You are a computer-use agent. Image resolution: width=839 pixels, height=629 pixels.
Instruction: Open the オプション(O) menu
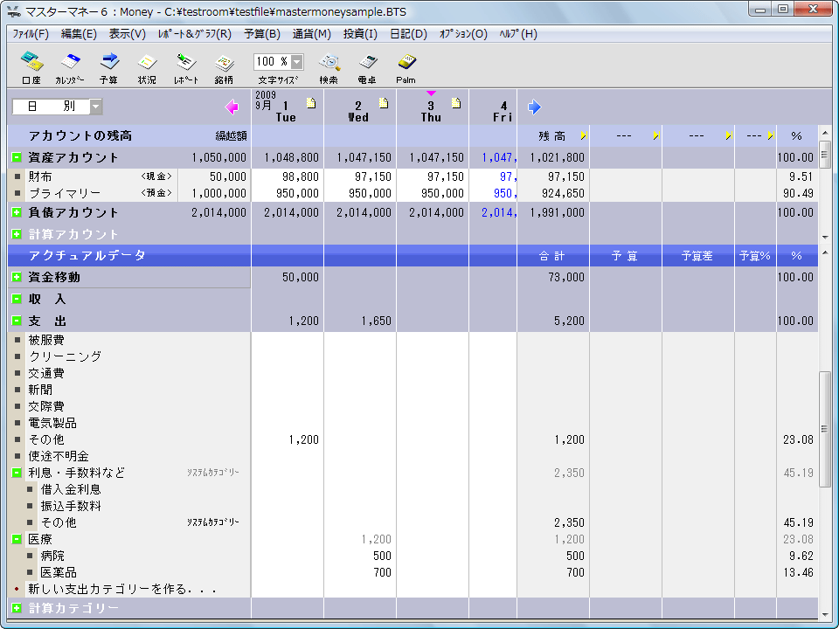coord(463,34)
